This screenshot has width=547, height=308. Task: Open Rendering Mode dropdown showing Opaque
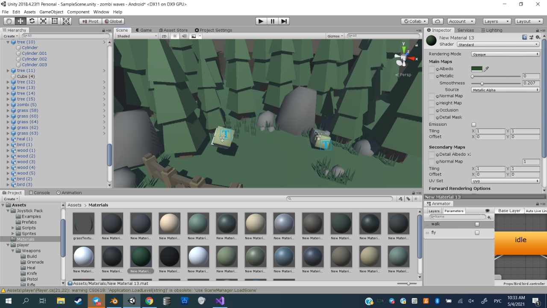pos(506,54)
